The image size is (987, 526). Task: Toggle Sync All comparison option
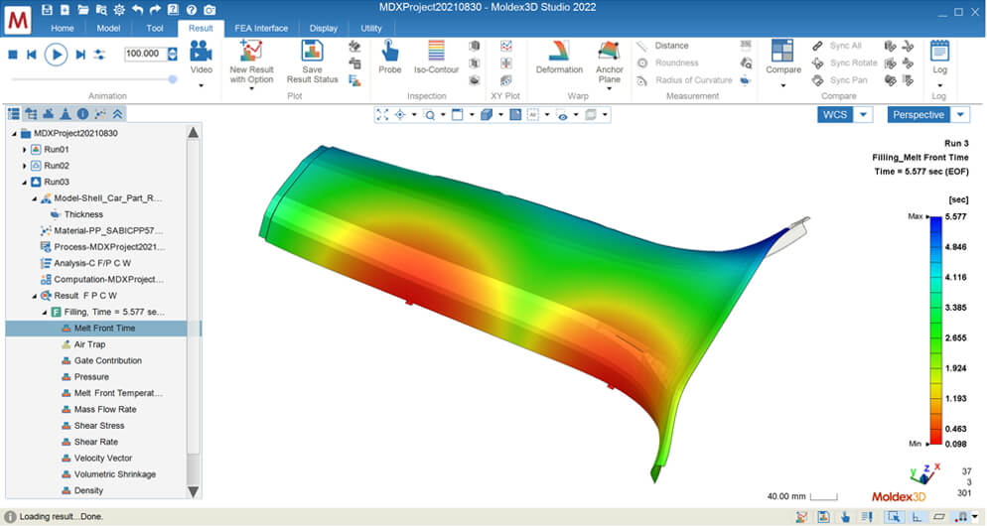(x=837, y=46)
